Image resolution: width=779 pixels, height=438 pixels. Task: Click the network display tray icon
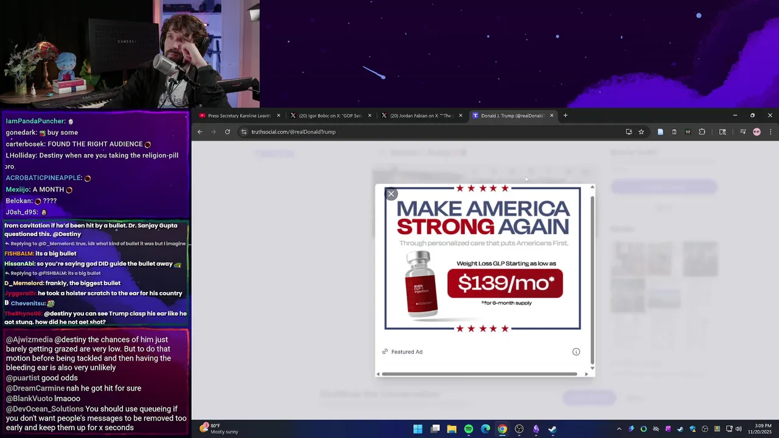729,429
